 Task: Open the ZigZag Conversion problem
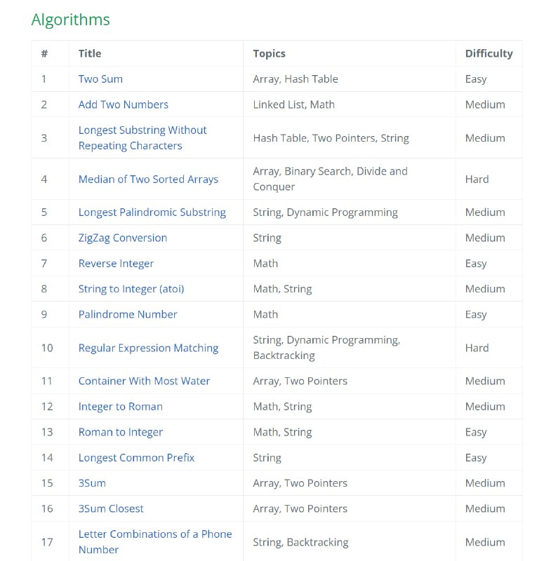[123, 238]
